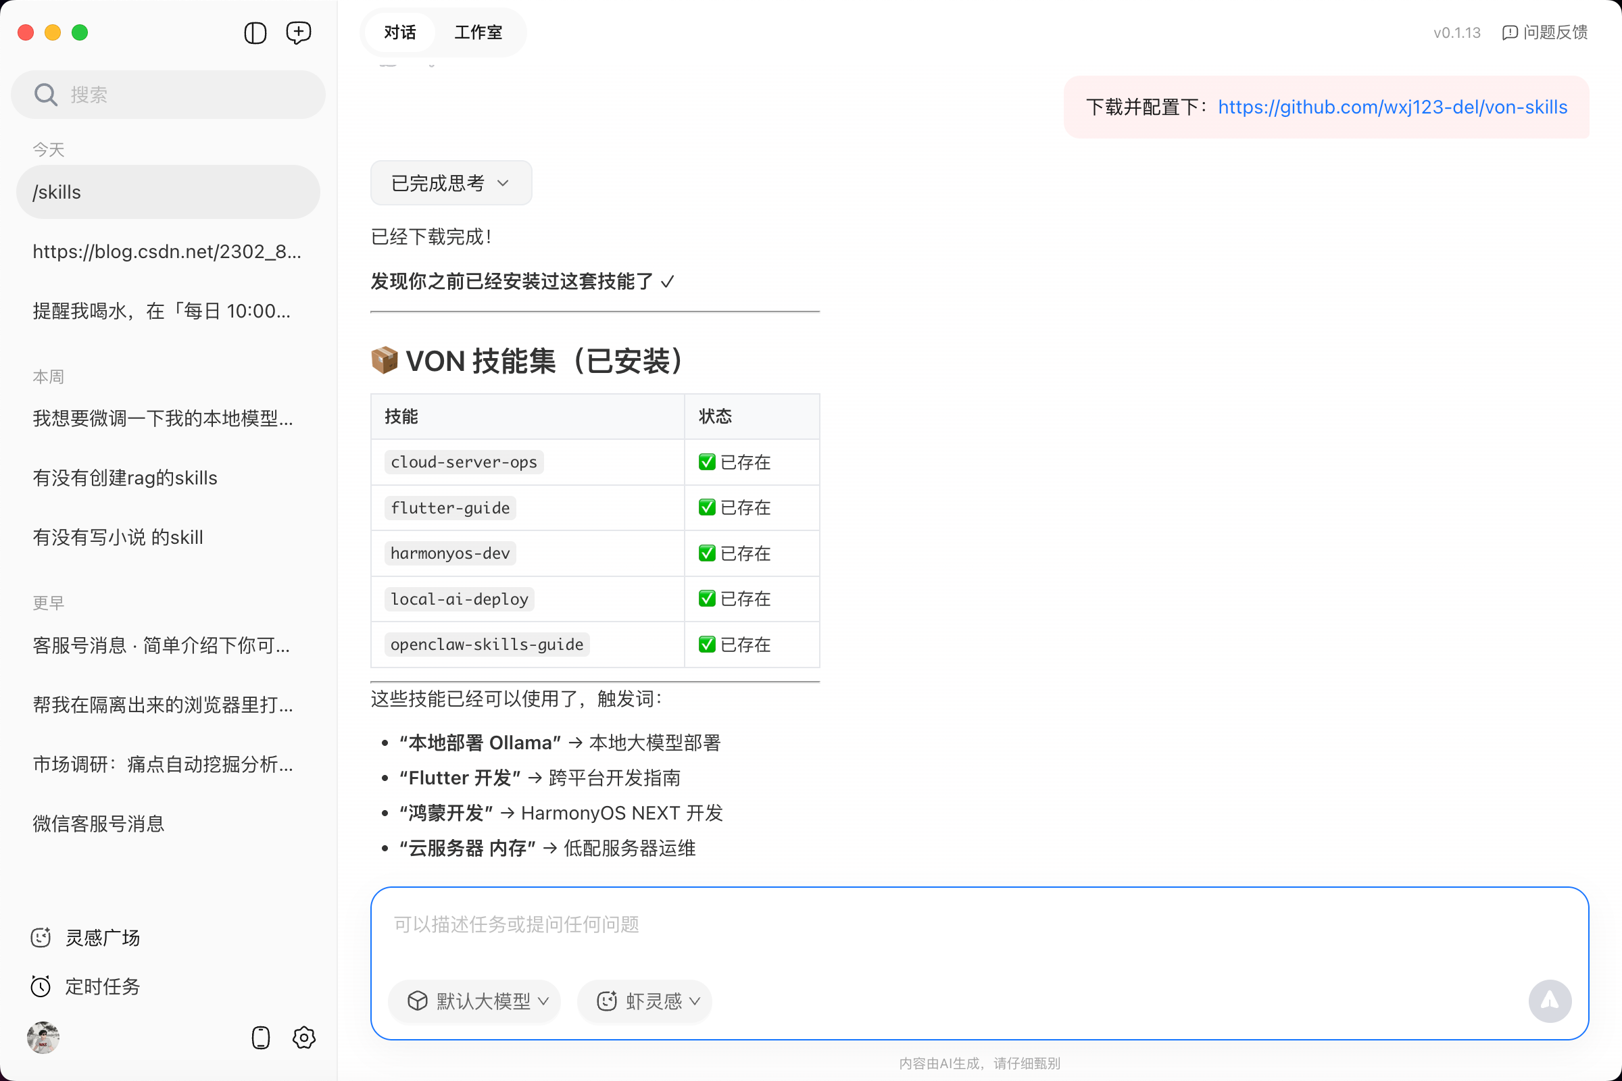The image size is (1622, 1081).
Task: Open the settings gear icon
Action: (304, 1038)
